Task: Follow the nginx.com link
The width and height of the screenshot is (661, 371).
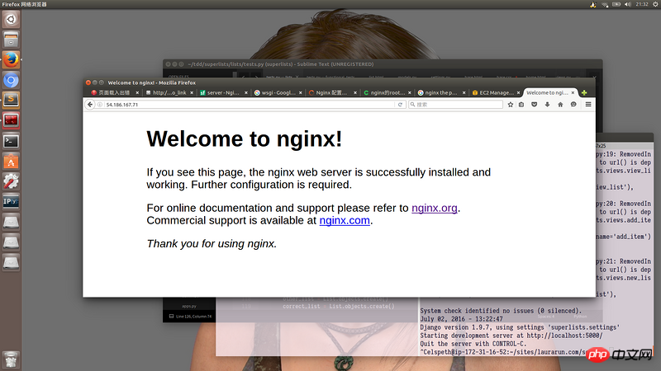Action: [345, 220]
